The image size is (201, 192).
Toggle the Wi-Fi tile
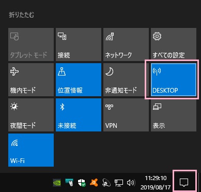coord(31,150)
